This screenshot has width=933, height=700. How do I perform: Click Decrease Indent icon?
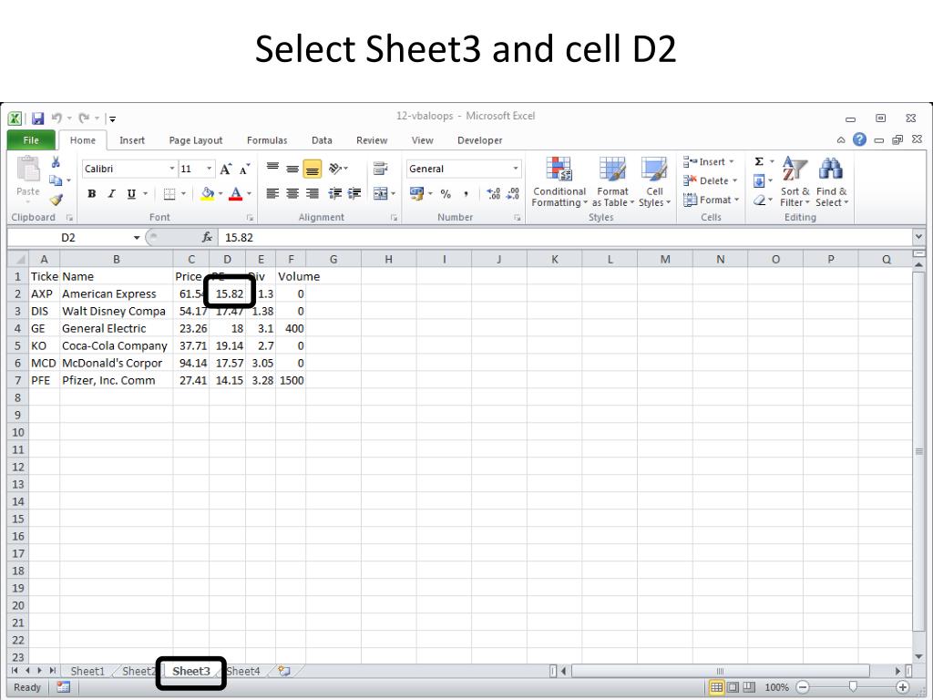pos(335,193)
